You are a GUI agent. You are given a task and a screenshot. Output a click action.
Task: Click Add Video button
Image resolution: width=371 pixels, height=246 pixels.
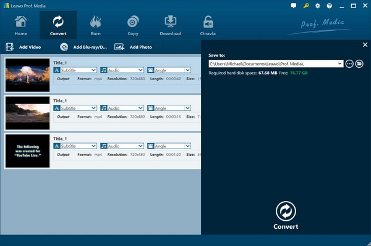[x=23, y=47]
